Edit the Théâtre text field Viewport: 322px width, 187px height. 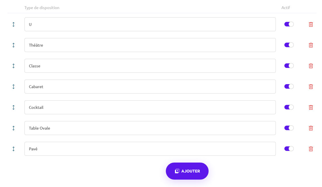click(x=150, y=45)
